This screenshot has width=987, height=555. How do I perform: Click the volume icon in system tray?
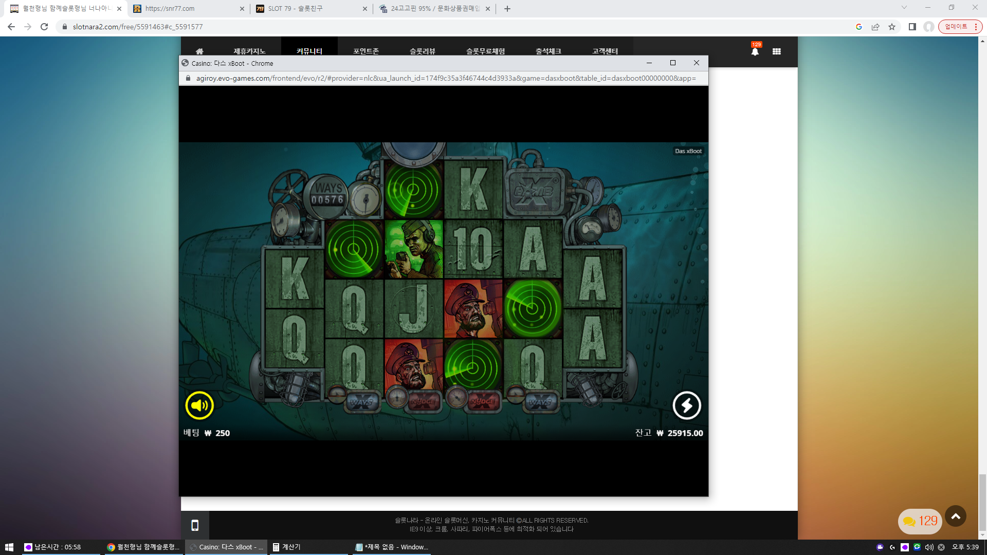929,547
